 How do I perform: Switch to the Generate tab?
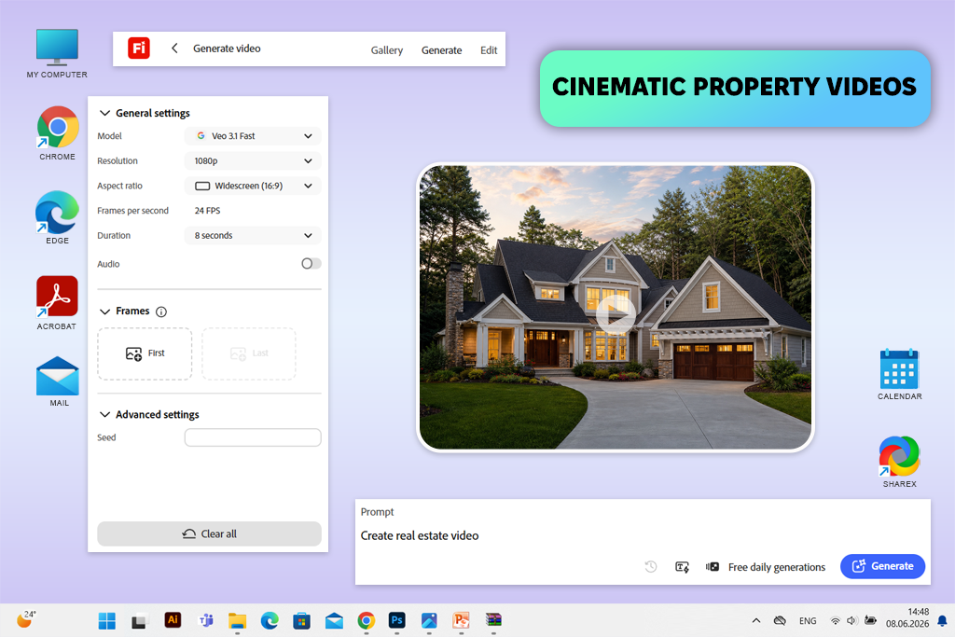click(x=441, y=50)
